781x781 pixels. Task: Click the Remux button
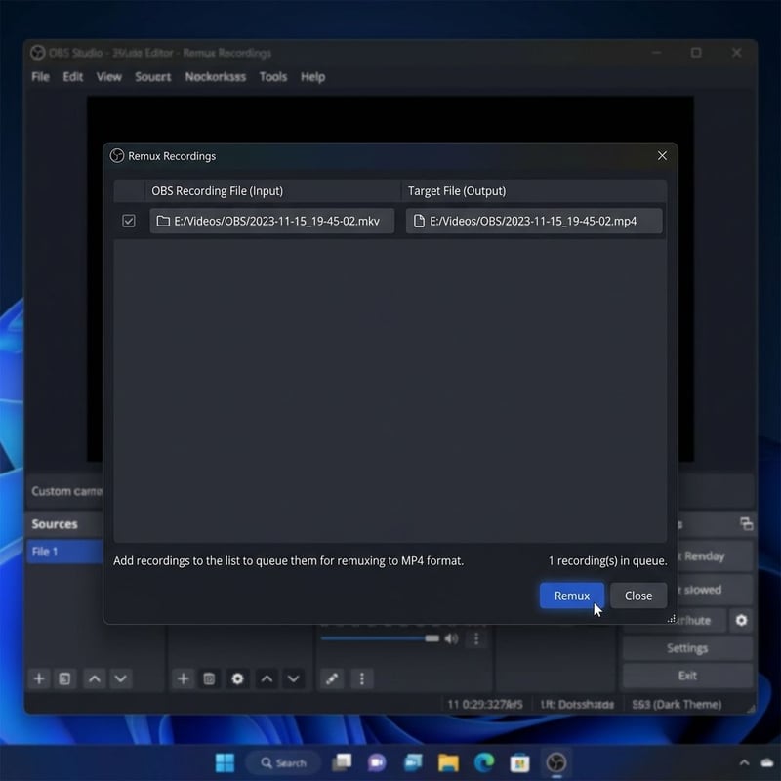(x=571, y=596)
